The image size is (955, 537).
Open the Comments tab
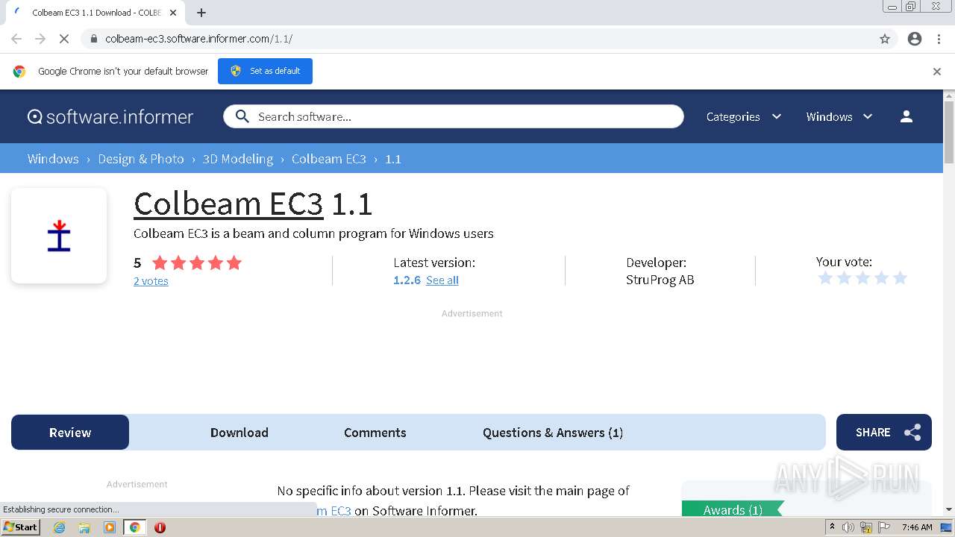tap(375, 433)
